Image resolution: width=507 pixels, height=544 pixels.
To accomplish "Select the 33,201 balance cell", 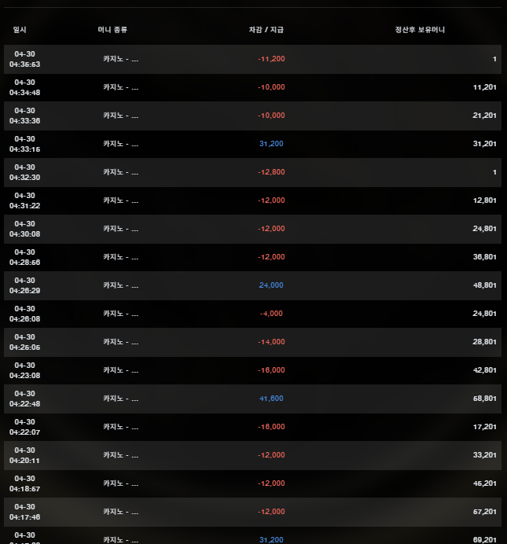I will tap(484, 455).
